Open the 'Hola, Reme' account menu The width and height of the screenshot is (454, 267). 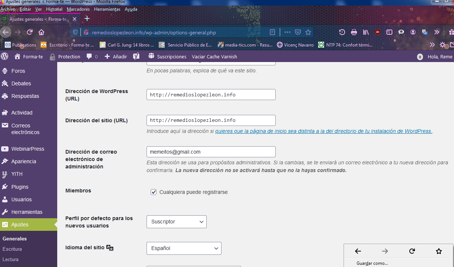pos(440,57)
